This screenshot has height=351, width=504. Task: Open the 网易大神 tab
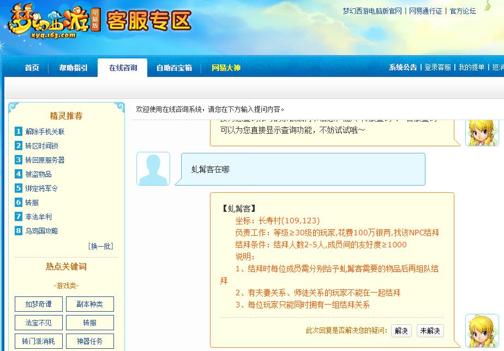(226, 68)
